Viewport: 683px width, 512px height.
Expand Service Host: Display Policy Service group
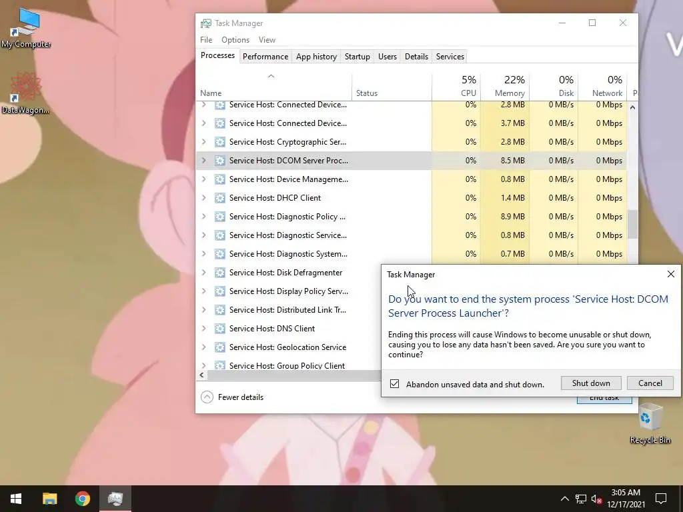pos(203,291)
